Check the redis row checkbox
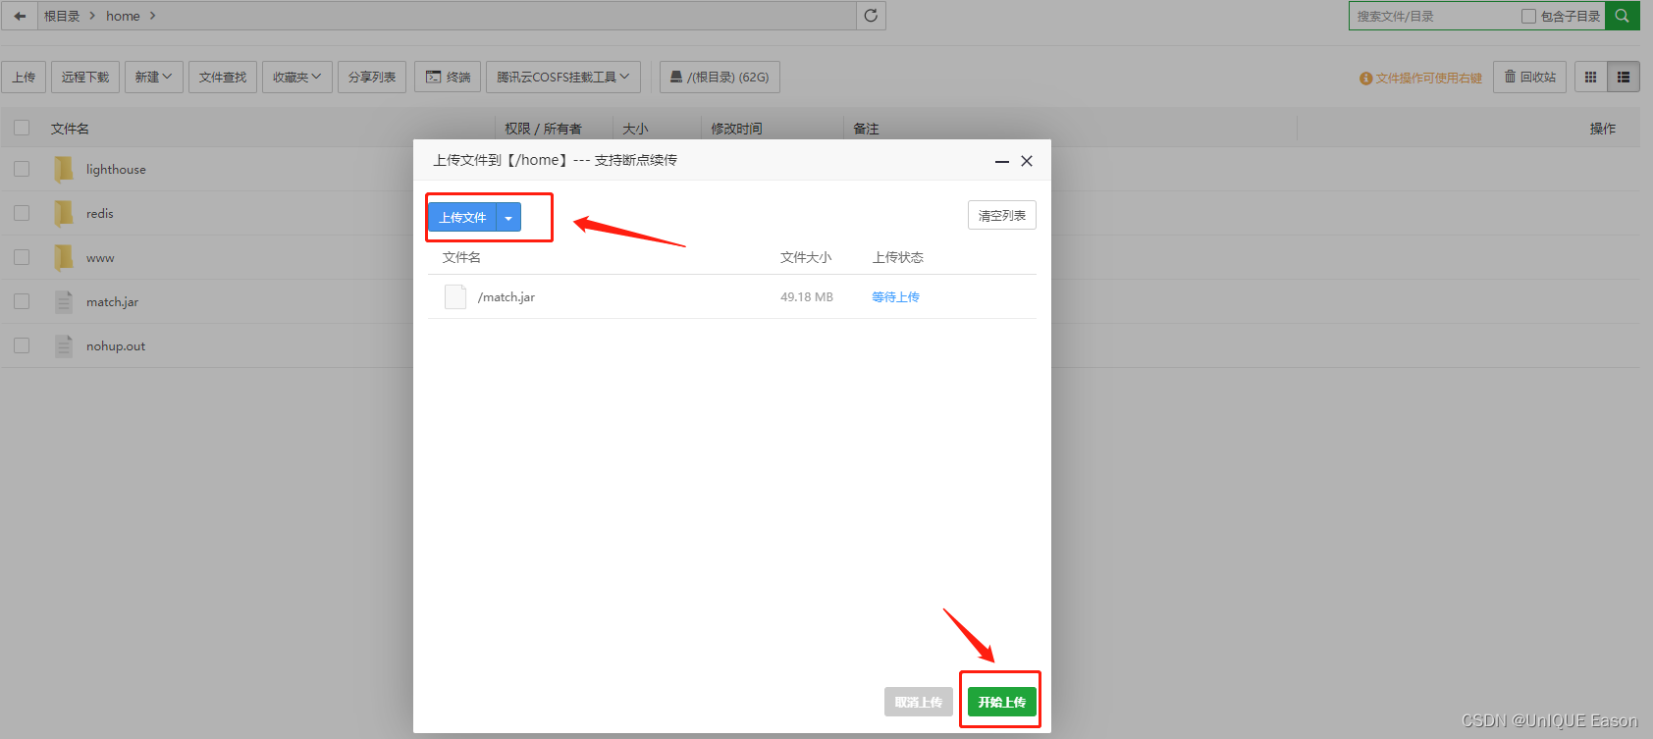This screenshot has width=1653, height=739. pyautogui.click(x=22, y=213)
